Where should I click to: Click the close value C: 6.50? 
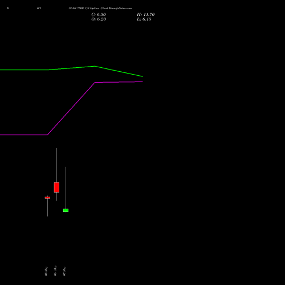pyautogui.click(x=99, y=15)
